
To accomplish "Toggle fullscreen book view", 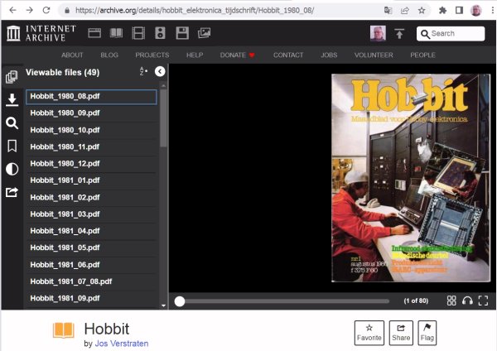I will click(x=483, y=301).
